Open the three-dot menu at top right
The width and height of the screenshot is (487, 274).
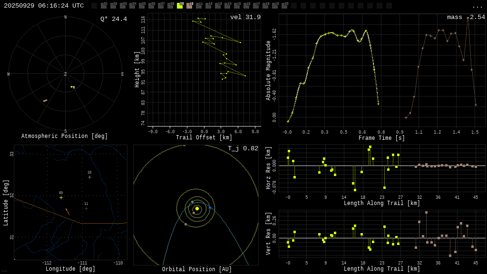tap(477, 6)
